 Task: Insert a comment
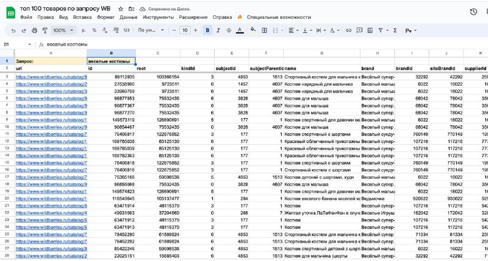pyautogui.click(x=359, y=30)
